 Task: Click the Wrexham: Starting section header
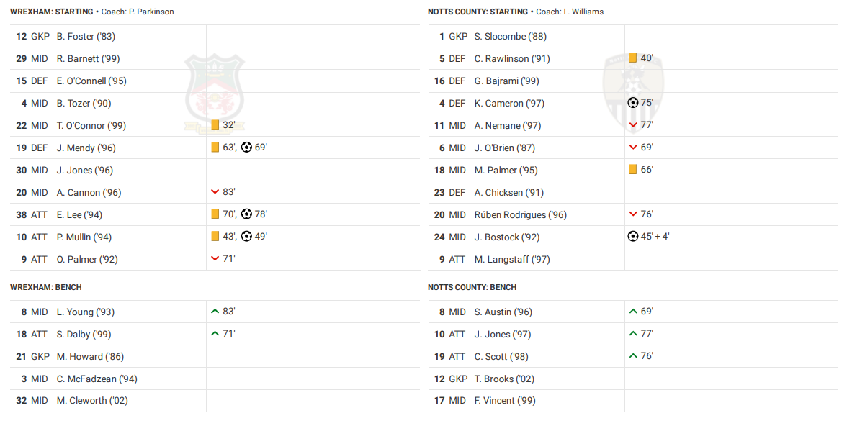(x=52, y=12)
